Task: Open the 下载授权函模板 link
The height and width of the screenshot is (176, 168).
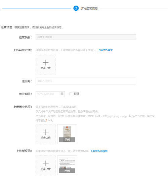Action: (99, 151)
